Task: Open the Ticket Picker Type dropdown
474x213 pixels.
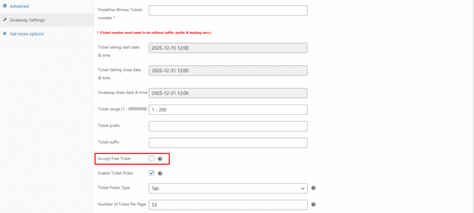Action: 228,188
